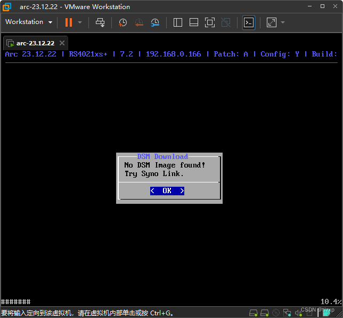This screenshot has width=343, height=318.
Task: Click the RS4021xs+ model text
Action: coord(88,54)
